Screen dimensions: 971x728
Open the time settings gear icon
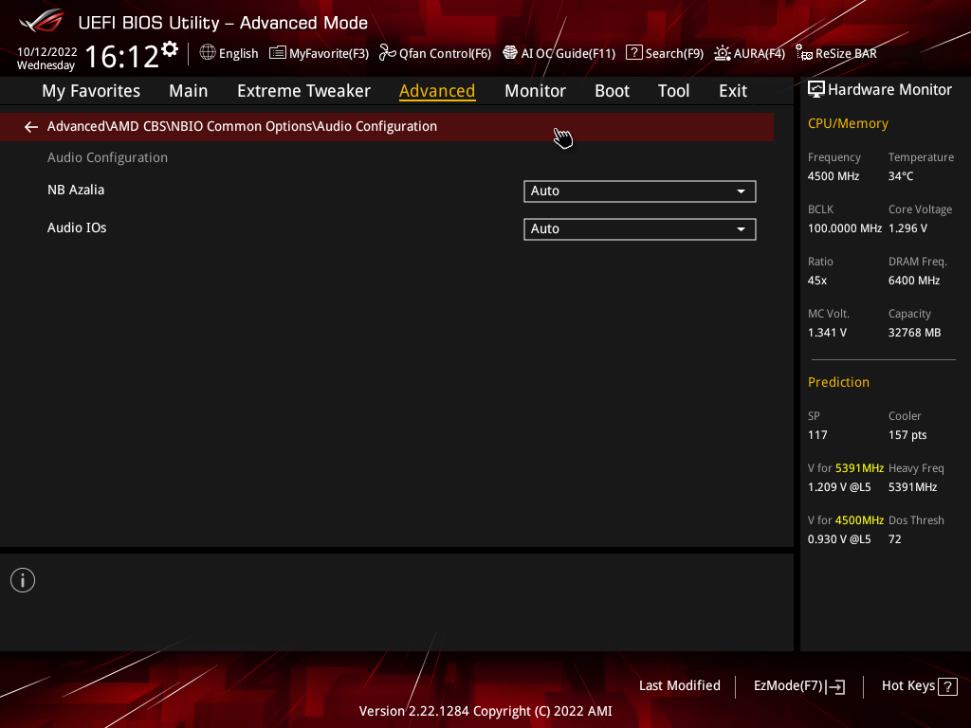[x=170, y=49]
